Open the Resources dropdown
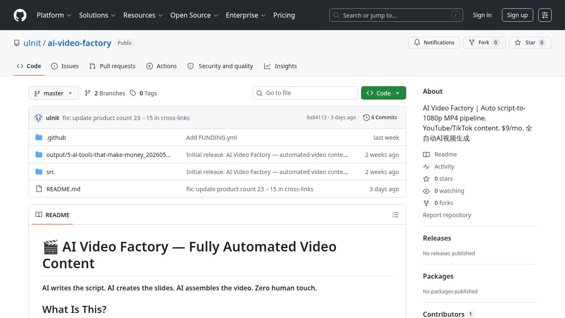Image resolution: width=565 pixels, height=318 pixels. pos(143,15)
